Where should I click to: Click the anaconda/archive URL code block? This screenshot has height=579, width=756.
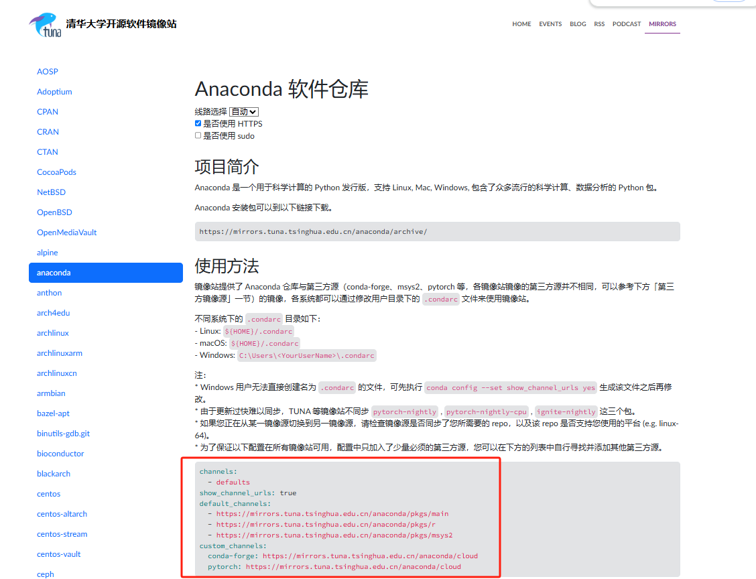[x=437, y=232]
